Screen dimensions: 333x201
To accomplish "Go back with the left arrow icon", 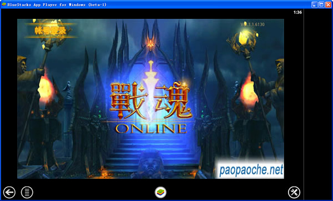I will (x=9, y=192).
